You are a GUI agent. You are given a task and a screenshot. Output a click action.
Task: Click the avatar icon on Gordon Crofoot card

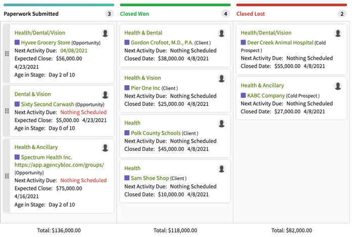tap(222, 33)
